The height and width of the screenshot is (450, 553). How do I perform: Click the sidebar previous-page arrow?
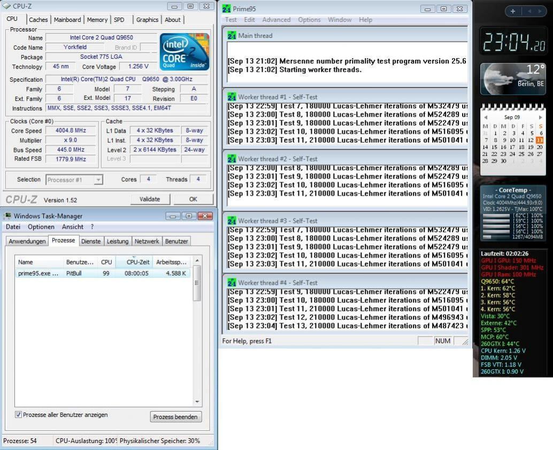[529, 11]
